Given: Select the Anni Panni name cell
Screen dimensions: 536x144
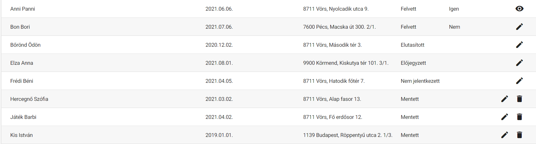Looking at the screenshot, I should [23, 9].
